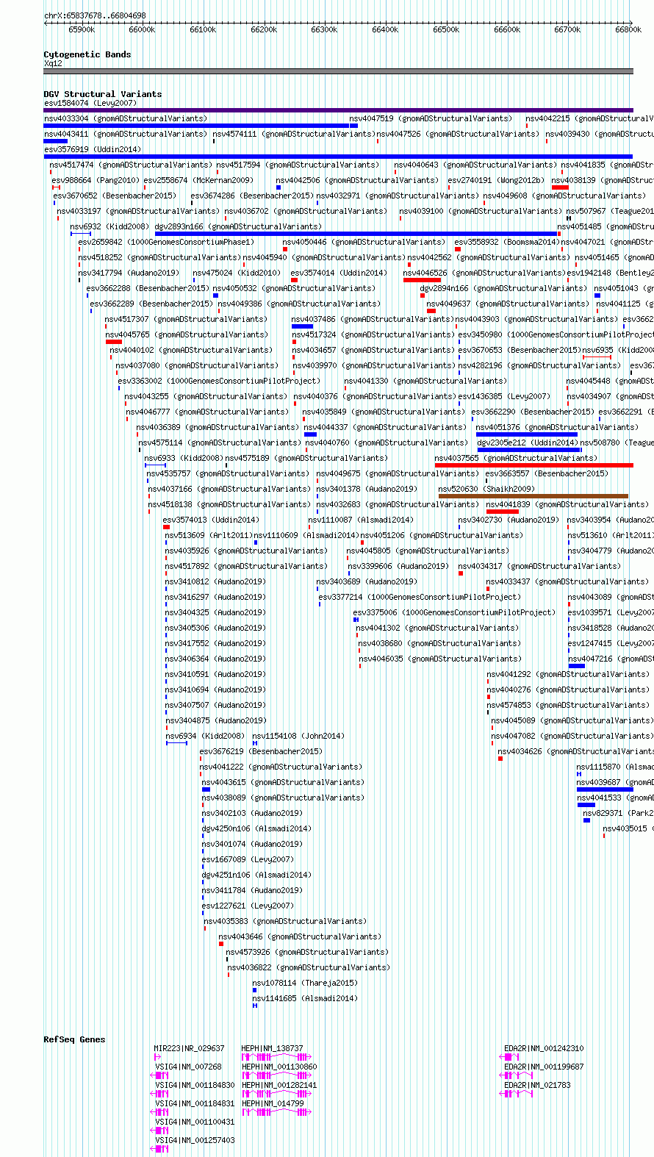
Task: Open variant dgv2894n166 label
Action: coord(503,288)
